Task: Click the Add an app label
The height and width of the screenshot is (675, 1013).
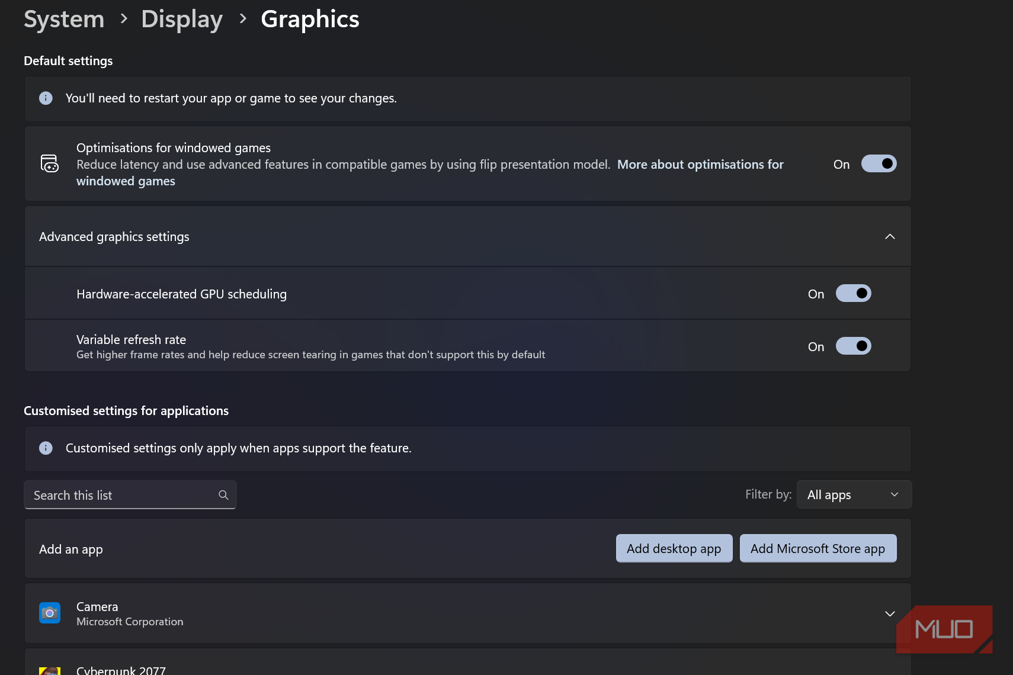Action: tap(71, 549)
